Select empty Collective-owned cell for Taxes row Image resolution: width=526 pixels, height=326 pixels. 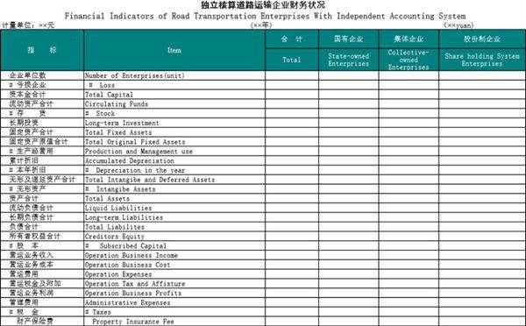[x=409, y=312]
